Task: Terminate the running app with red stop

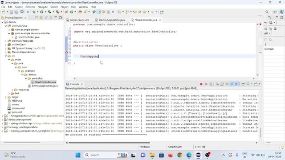Action: coord(201,84)
